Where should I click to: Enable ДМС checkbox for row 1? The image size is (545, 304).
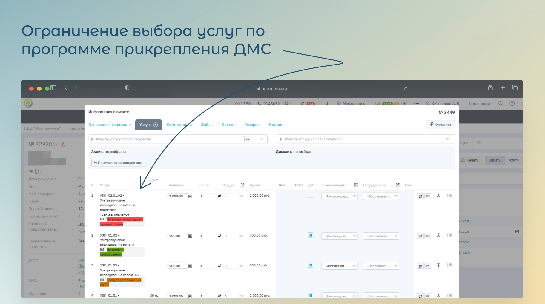pyautogui.click(x=311, y=196)
